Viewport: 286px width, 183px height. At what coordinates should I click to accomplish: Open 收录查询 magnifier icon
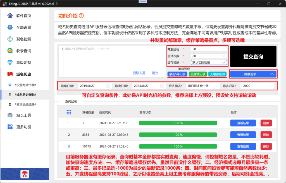[10, 51]
